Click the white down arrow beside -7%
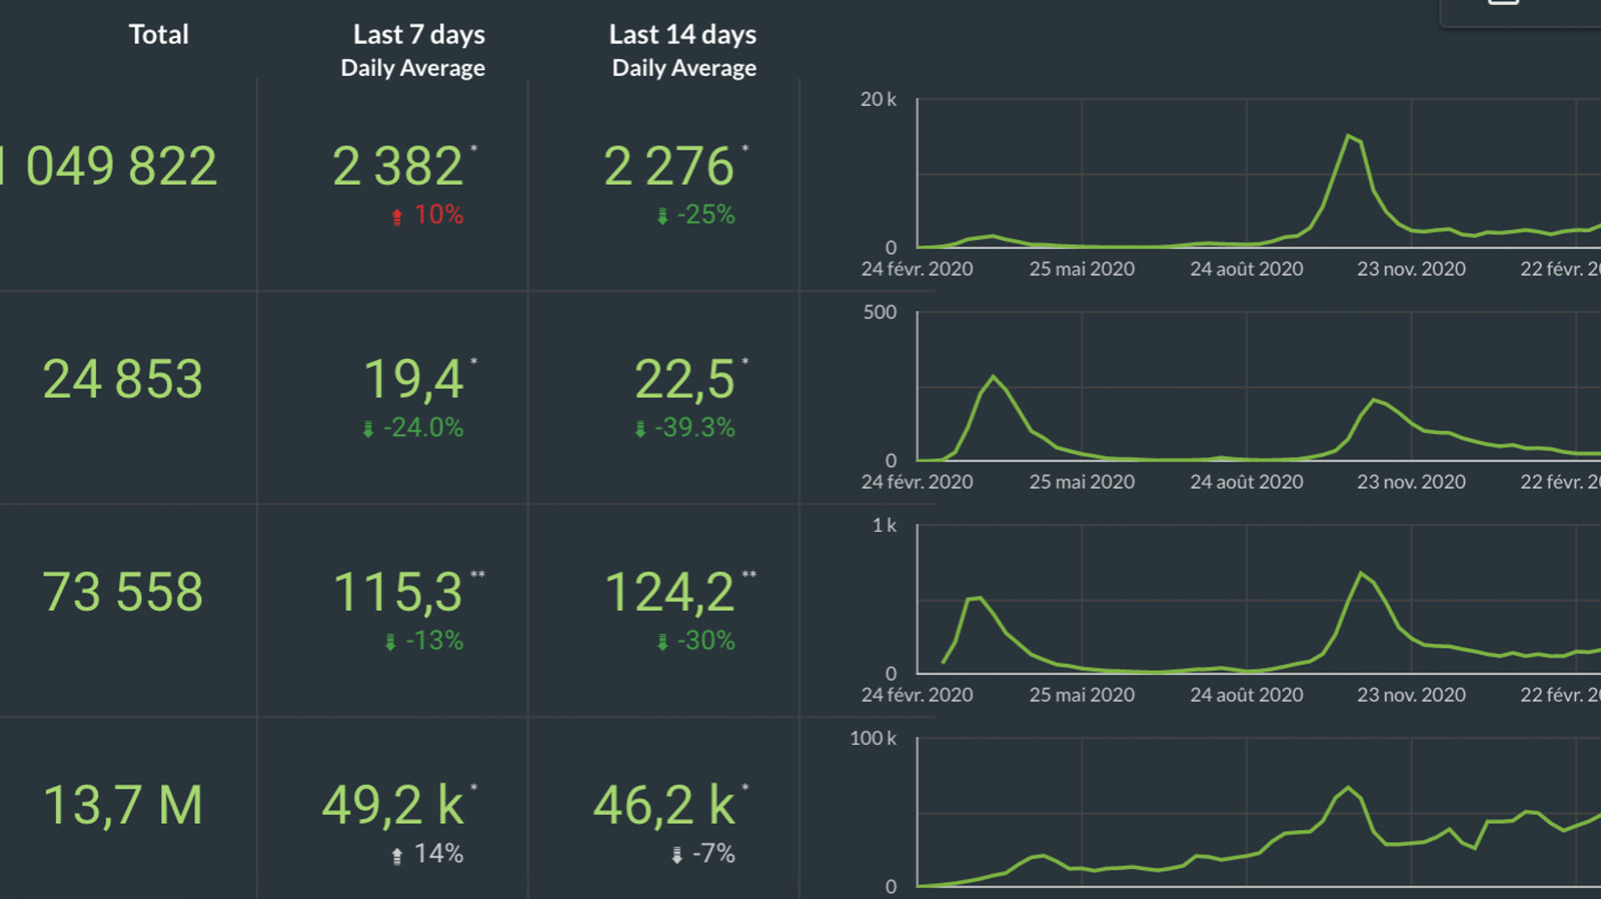1601x899 pixels. coord(676,855)
